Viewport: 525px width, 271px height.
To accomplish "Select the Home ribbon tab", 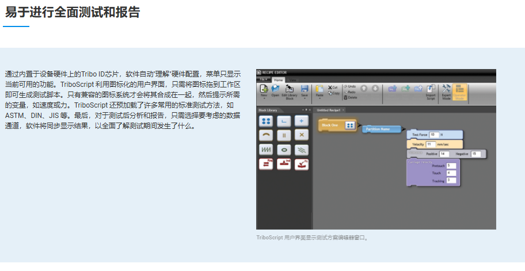I will 279,80.
